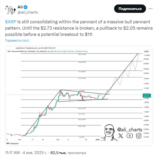157x159 pixels.
Task: Click the post timestamp 11:17 AM
Action: coord(12,153)
